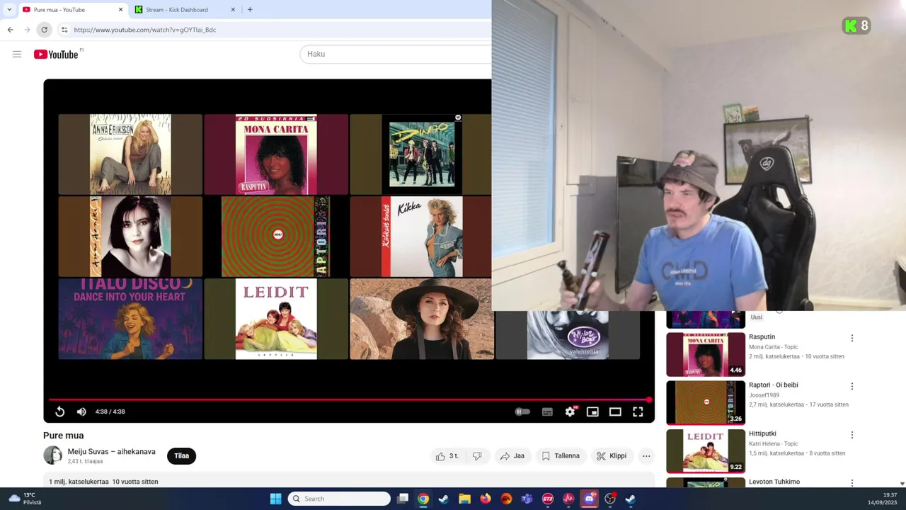Play the Anna Eriksson endscreen suggestion
Image resolution: width=906 pixels, height=510 pixels.
(130, 154)
